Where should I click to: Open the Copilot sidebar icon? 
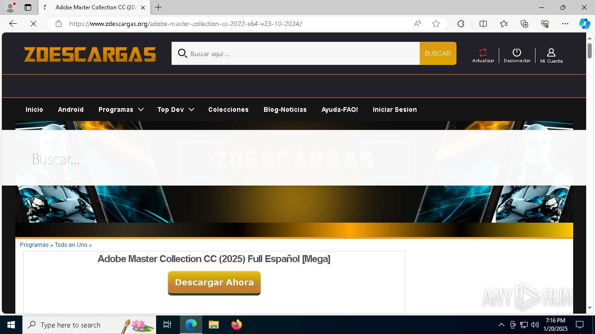(584, 24)
